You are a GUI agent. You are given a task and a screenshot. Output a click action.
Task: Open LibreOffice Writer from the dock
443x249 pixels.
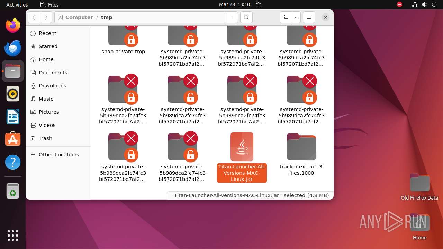pos(13,117)
